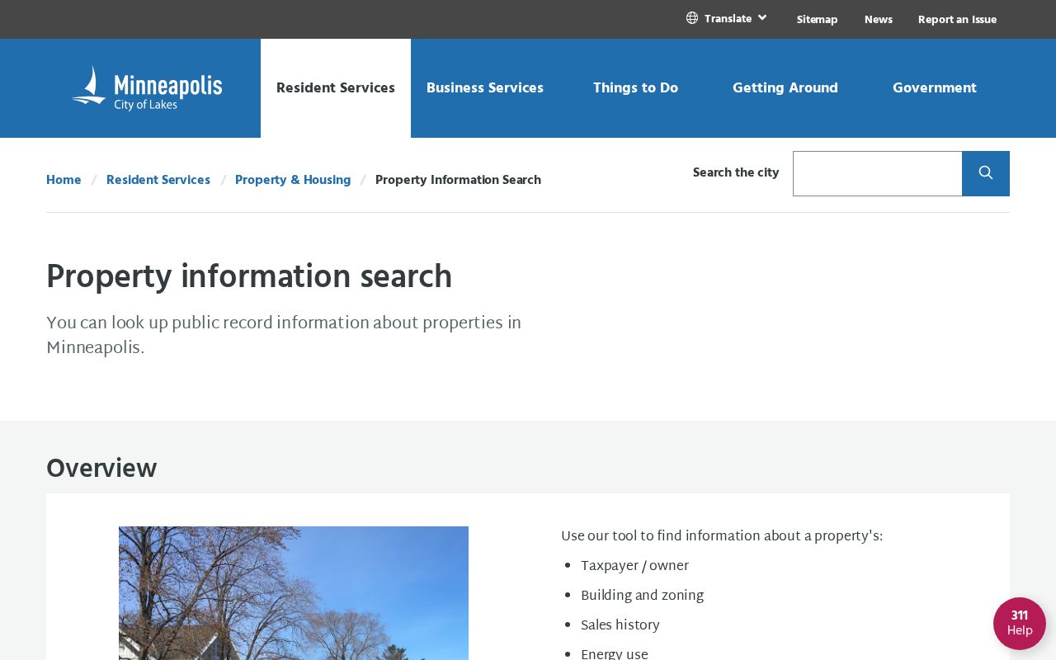Open the Resident Services tab

pyautogui.click(x=336, y=88)
